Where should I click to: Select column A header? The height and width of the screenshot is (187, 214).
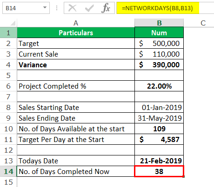pos(76,23)
